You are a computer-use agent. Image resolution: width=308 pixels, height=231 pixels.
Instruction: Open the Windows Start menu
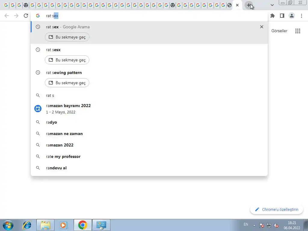click(8, 225)
